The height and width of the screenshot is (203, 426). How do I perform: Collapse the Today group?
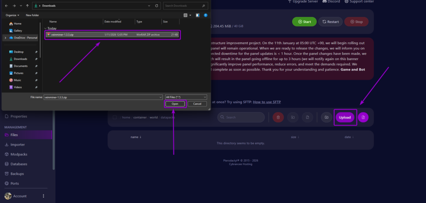click(x=45, y=28)
